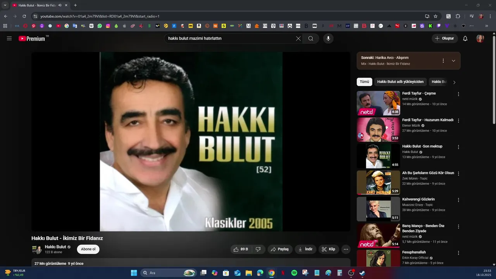
Task: Launch Spotify from the taskbar
Action: pos(294,273)
